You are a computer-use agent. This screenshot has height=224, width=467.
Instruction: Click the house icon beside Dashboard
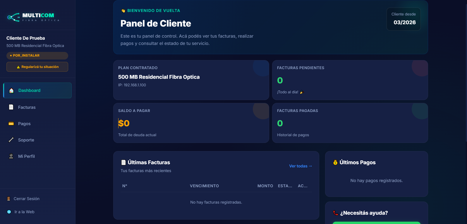tap(11, 90)
